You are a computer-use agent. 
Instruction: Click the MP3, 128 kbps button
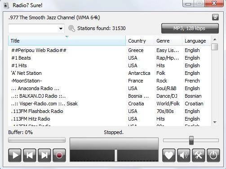[190, 28]
